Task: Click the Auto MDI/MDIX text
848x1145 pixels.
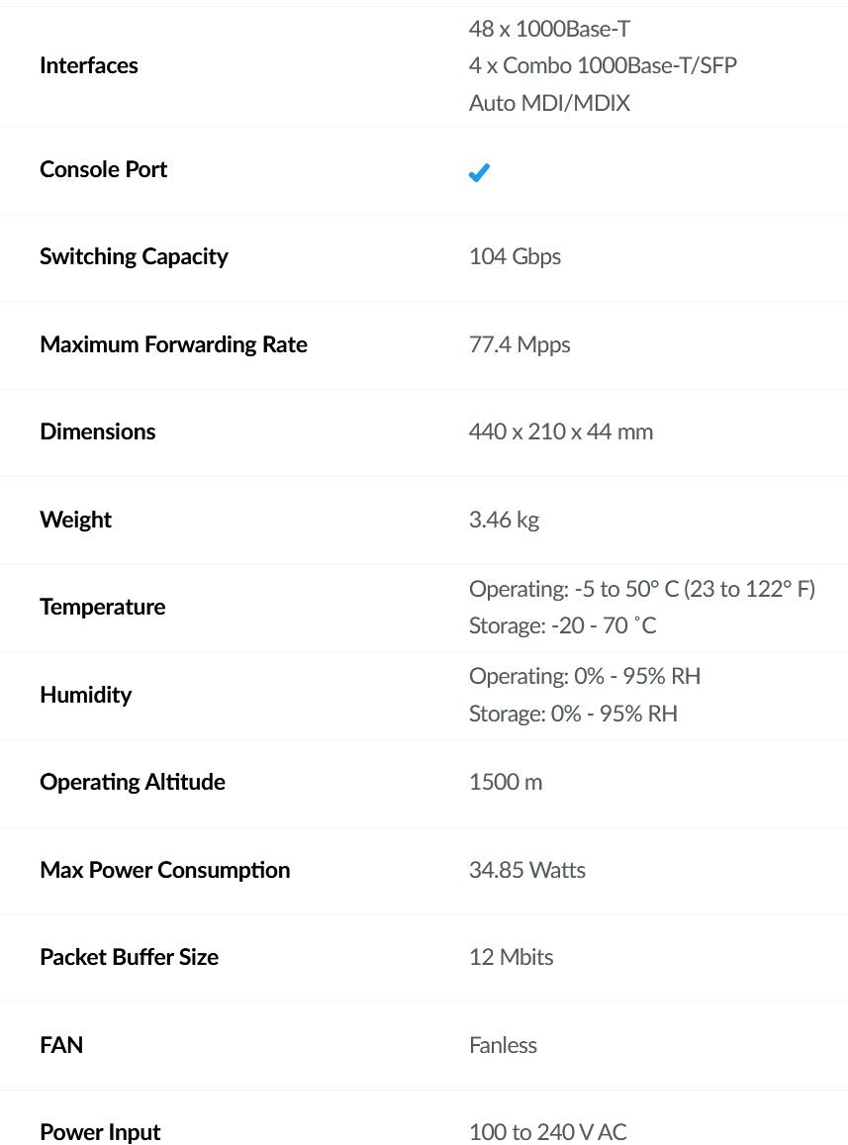Action: 549,103
